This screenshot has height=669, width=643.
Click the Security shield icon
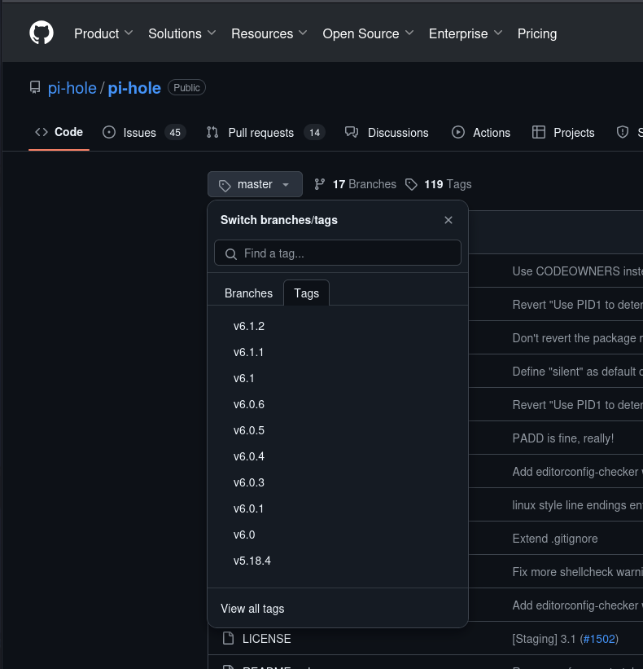pos(623,132)
